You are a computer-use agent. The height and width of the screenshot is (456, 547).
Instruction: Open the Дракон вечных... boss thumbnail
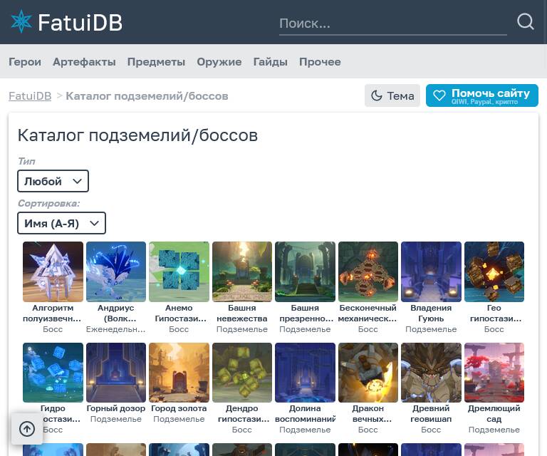click(x=368, y=373)
